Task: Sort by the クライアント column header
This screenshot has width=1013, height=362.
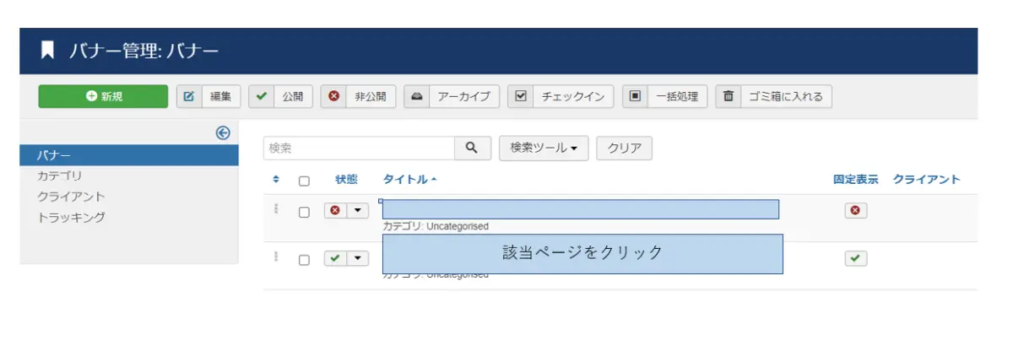Action: point(927,180)
